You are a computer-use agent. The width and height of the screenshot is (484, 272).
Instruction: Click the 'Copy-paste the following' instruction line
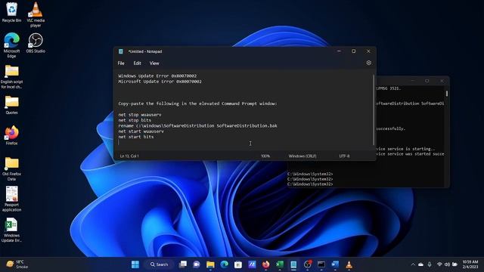pos(197,104)
